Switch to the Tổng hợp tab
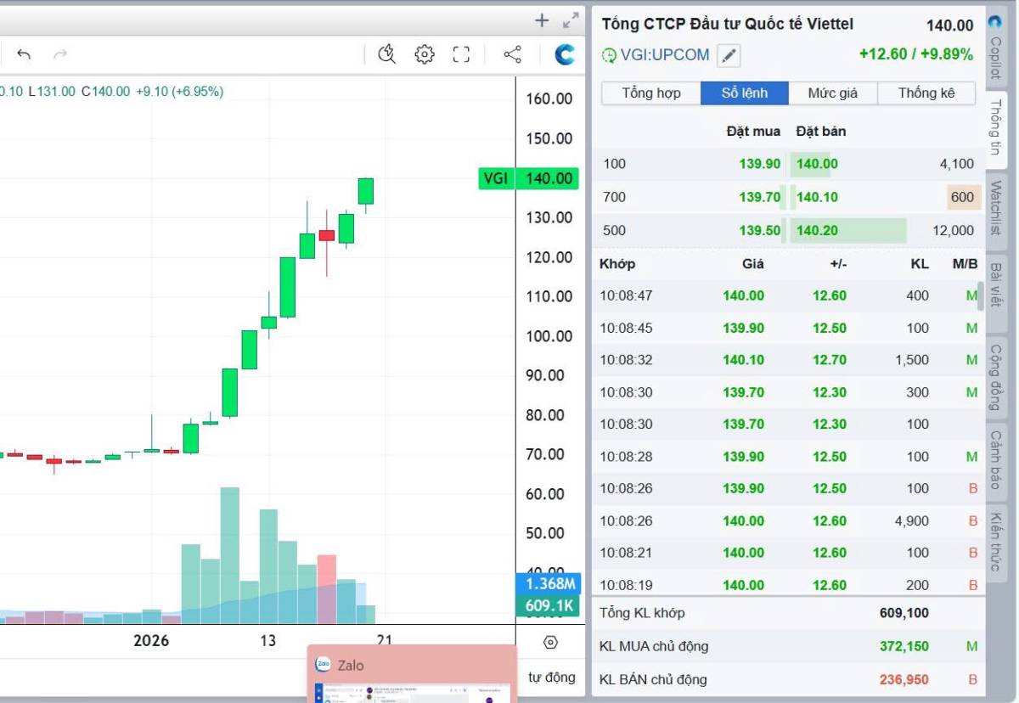The width and height of the screenshot is (1019, 703). coord(651,93)
